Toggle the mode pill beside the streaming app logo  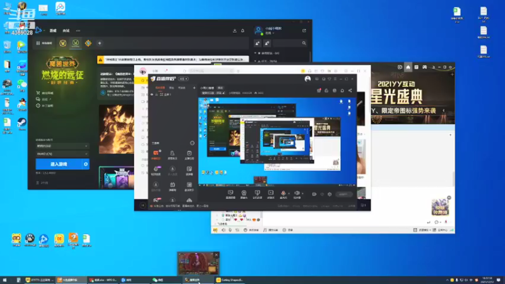pos(184,79)
